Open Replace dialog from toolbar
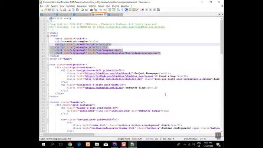The width and height of the screenshot is (263, 148). click(x=95, y=10)
